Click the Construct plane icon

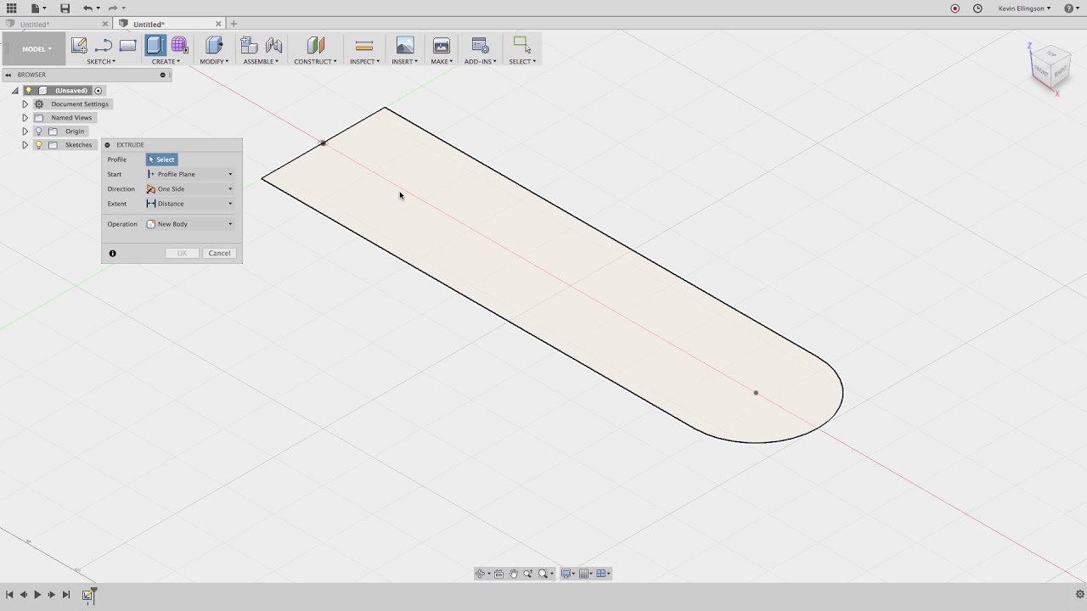pos(315,46)
